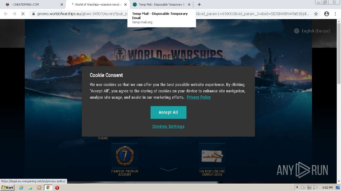The image size is (341, 191).
Task: Close the CHEATERMAD.COM tab
Action: click(x=62, y=5)
